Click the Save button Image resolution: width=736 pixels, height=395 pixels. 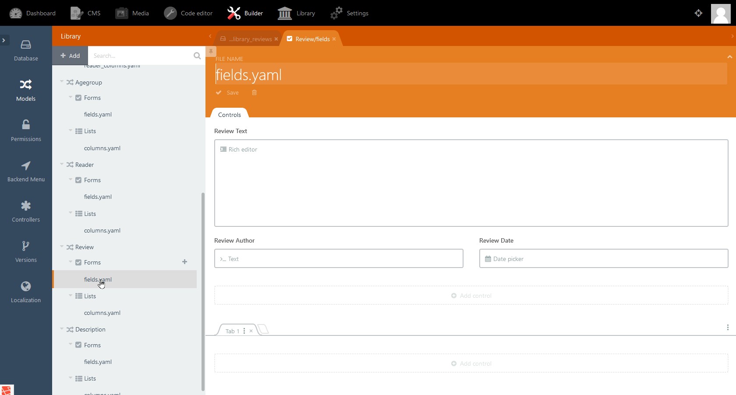[x=228, y=93]
